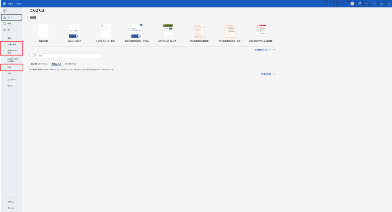Open the 白紙の文書 blank document template
The image size is (392, 212).
[x=43, y=31]
